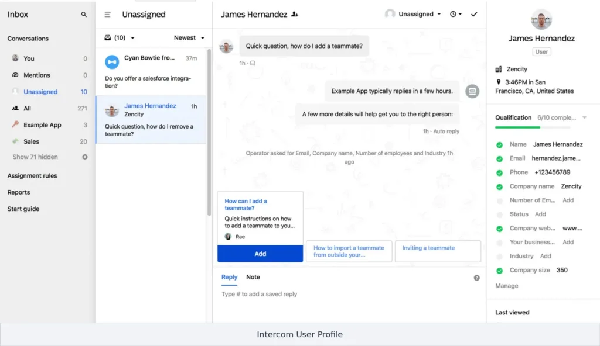Open the help question mark icon
600x346 pixels.
click(476, 278)
